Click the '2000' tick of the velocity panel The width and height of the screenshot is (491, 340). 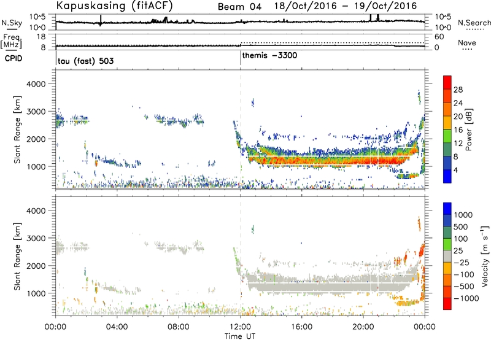click(36, 266)
